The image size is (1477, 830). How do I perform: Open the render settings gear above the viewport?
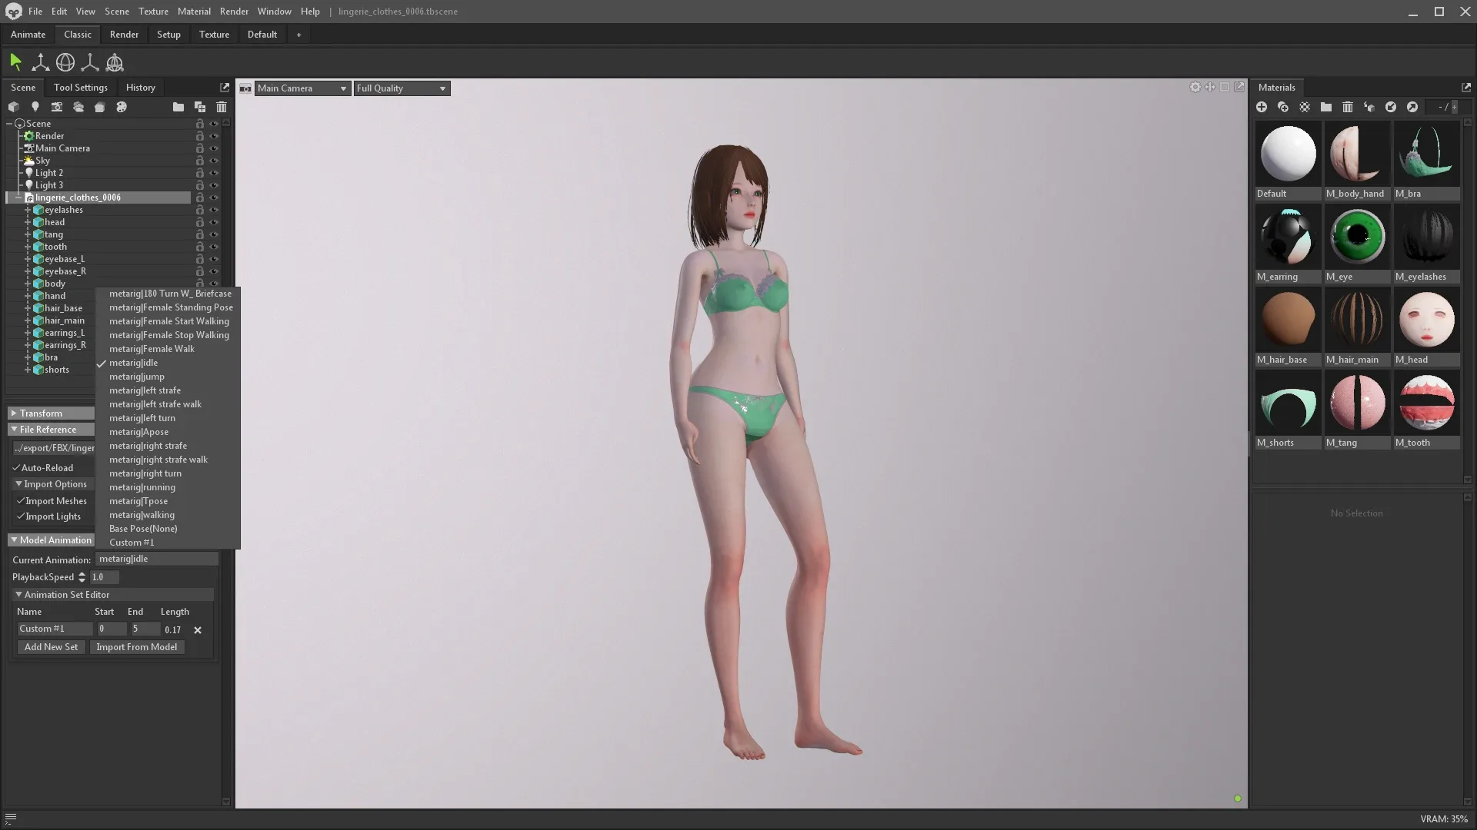(1195, 87)
